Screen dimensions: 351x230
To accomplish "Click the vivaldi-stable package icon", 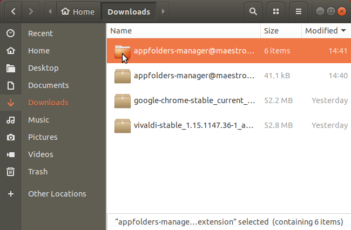I will [x=123, y=126].
